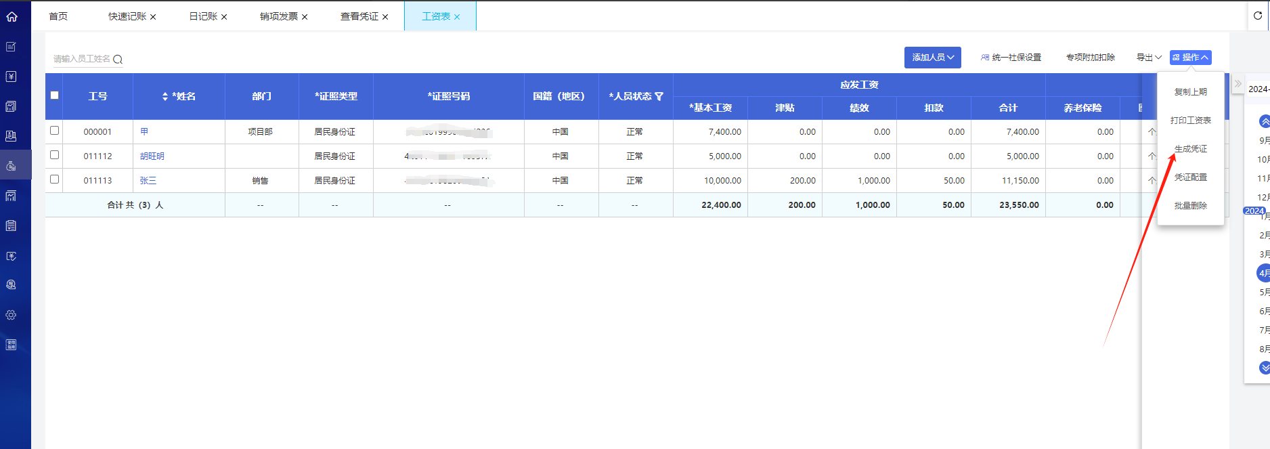Focus the employee name search field
Viewport: 1270px width, 449px height.
[x=82, y=59]
